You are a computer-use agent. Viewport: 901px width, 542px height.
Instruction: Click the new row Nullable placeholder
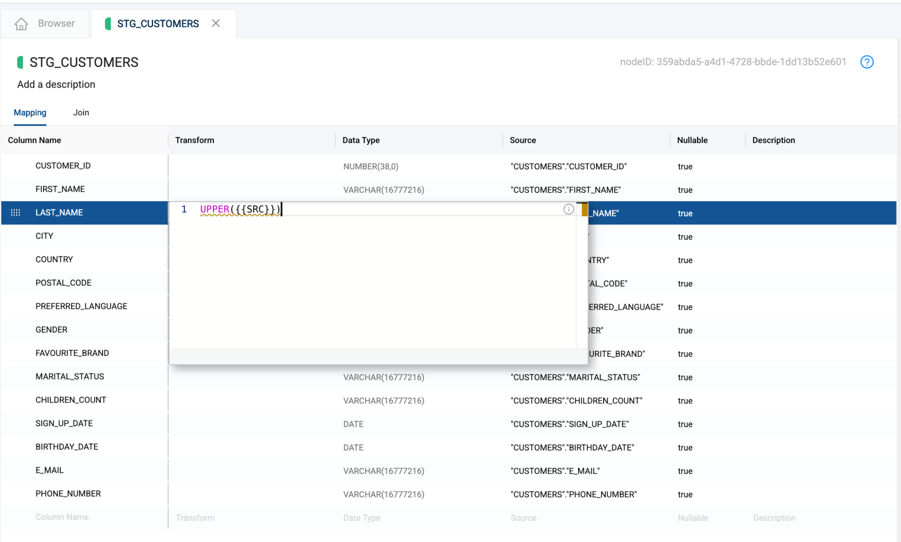tap(693, 518)
